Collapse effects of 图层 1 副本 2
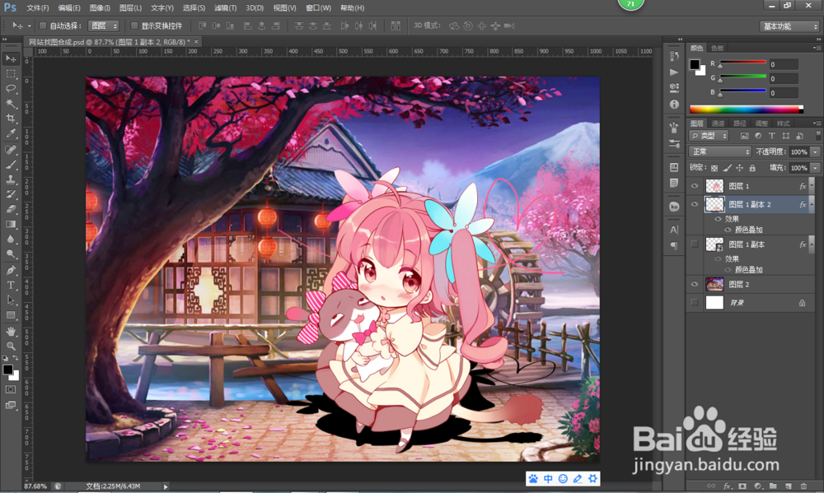 (812, 204)
